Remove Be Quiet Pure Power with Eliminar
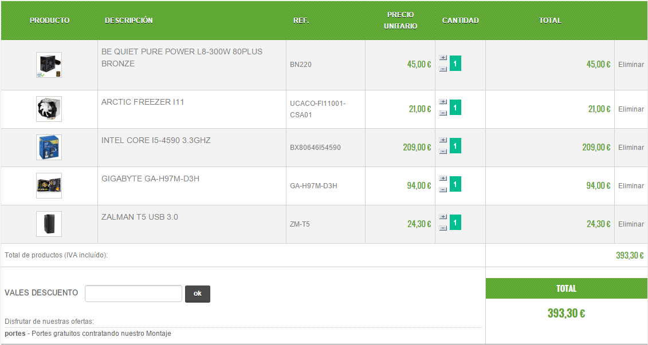Screen dimensions: 648x345 pos(631,65)
